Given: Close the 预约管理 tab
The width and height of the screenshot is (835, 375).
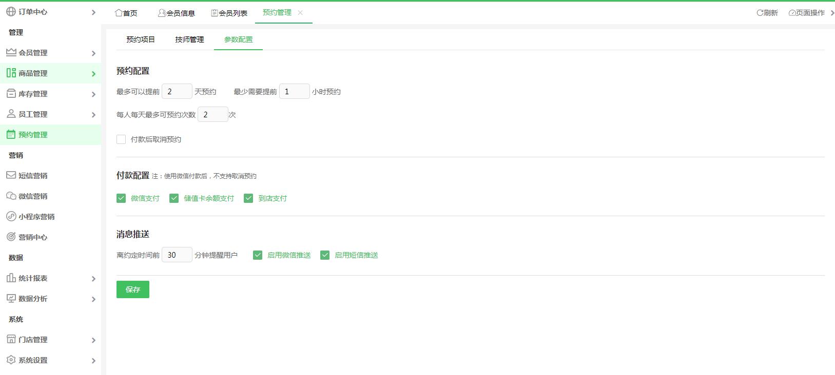Looking at the screenshot, I should pyautogui.click(x=300, y=12).
